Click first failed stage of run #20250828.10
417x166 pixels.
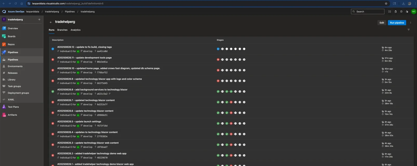coord(218,70)
